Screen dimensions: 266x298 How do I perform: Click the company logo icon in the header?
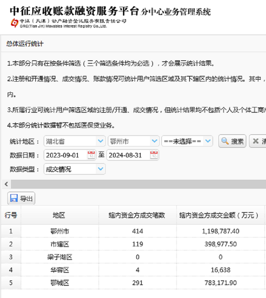(x=14, y=23)
